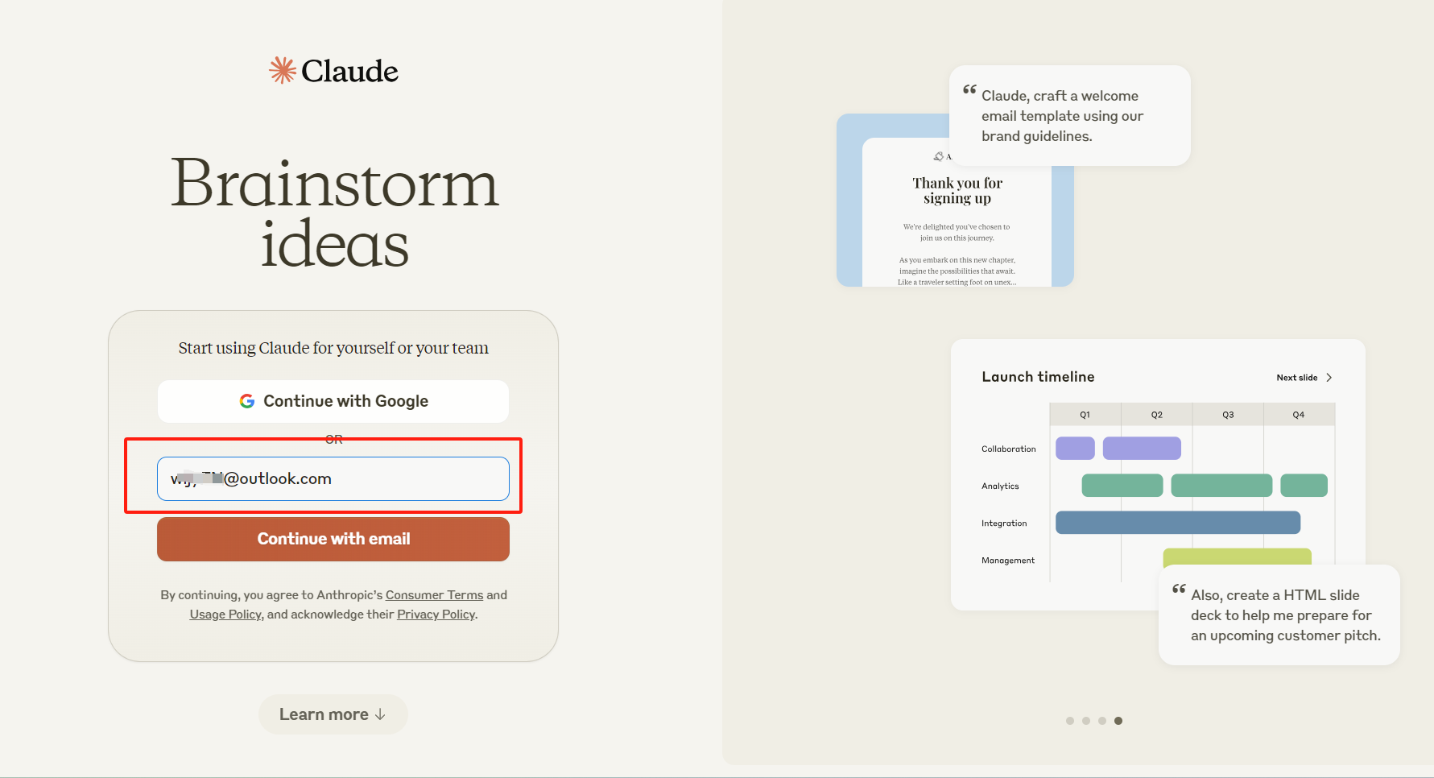Screen dimensions: 1434x778
Task: Click the blue Integration timeline bar
Action: 1178,523
